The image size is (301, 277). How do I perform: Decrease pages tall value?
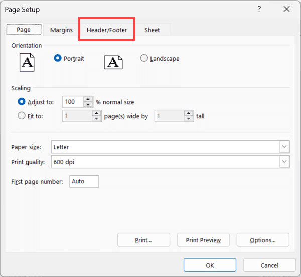pos(189,119)
